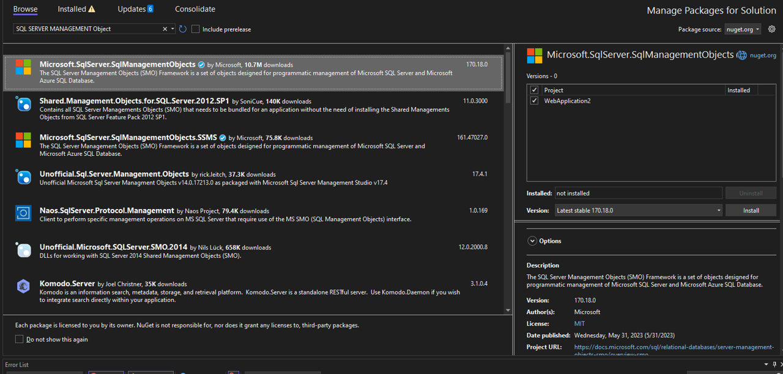
Task: Click the scroll-up arrow of package list
Action: [508, 48]
